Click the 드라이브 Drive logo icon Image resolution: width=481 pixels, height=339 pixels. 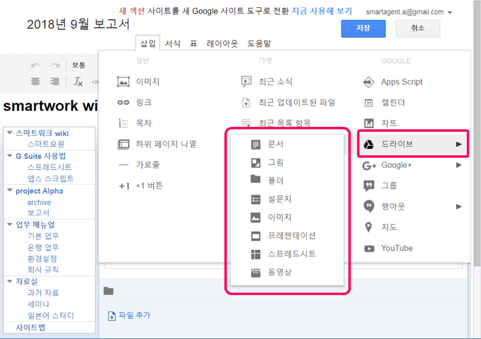(x=368, y=144)
